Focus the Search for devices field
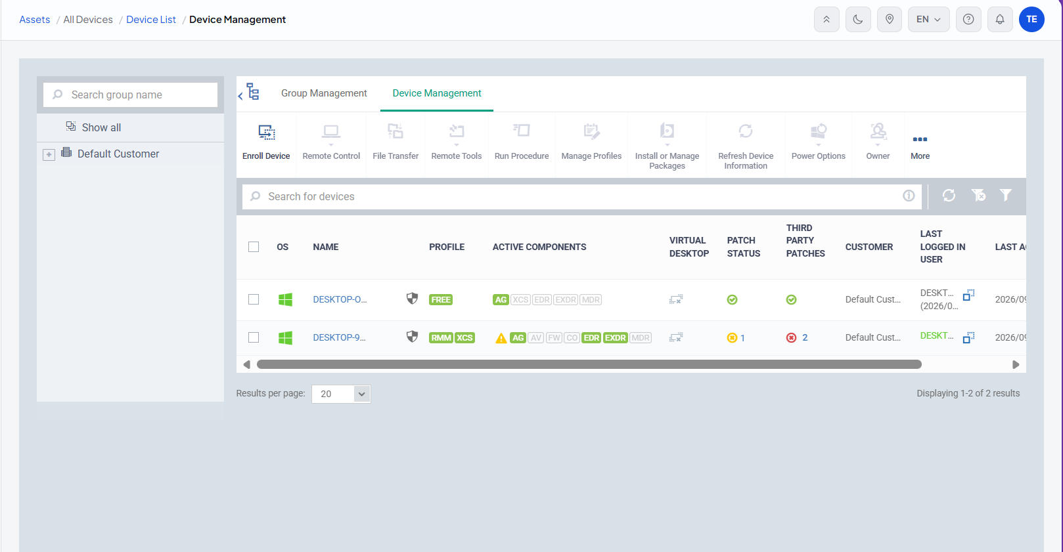This screenshot has width=1063, height=552. [x=581, y=196]
